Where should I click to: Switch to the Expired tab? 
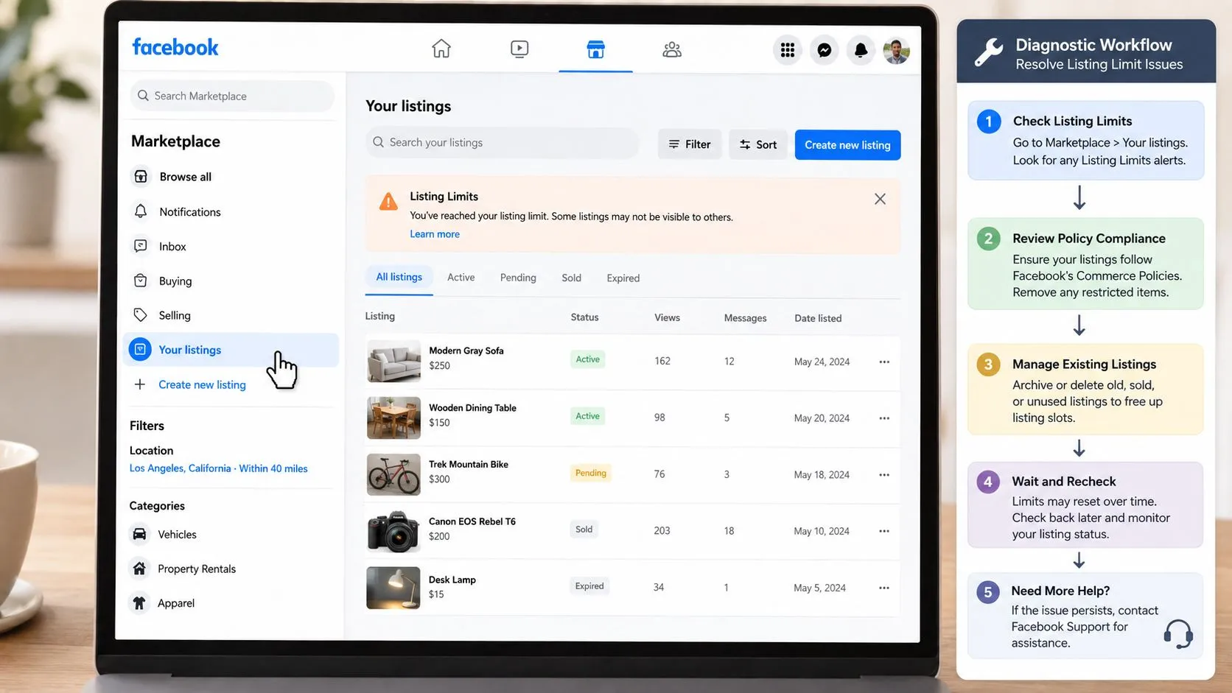623,278
